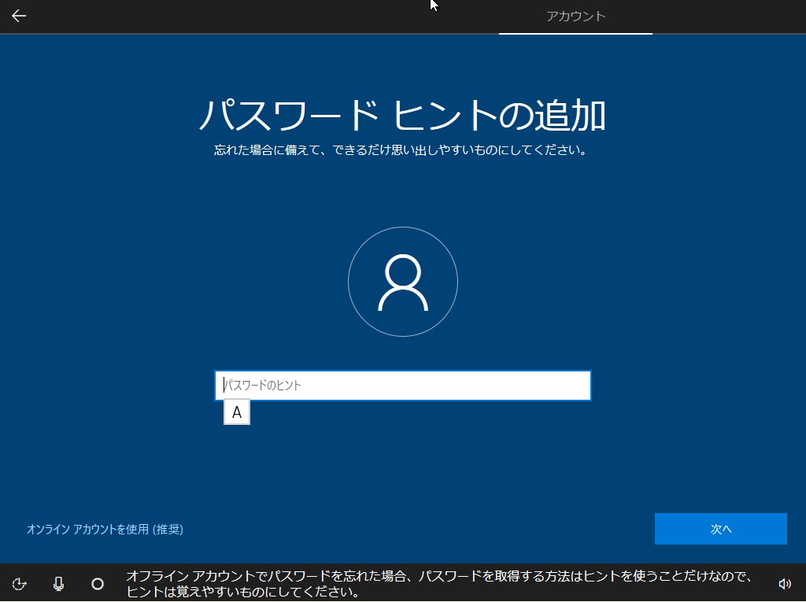This screenshot has width=806, height=602.
Task: Click the パスワード ヒントの追加 title
Action: [x=402, y=113]
